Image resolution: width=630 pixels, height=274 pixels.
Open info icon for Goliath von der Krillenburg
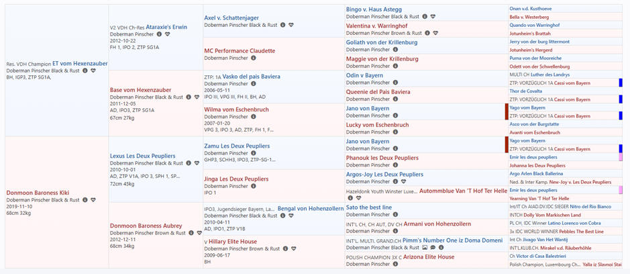(x=395, y=50)
